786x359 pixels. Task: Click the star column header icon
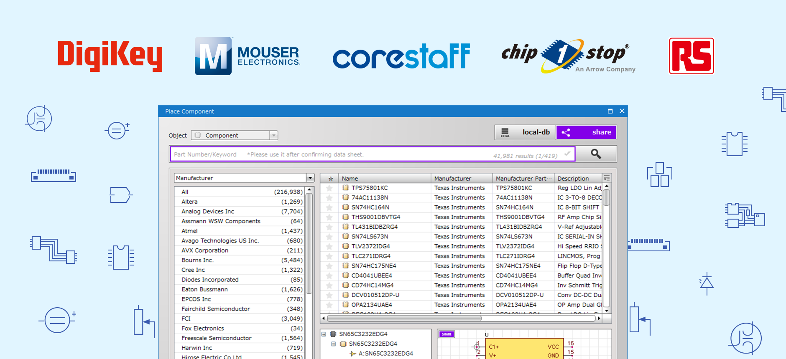(330, 179)
